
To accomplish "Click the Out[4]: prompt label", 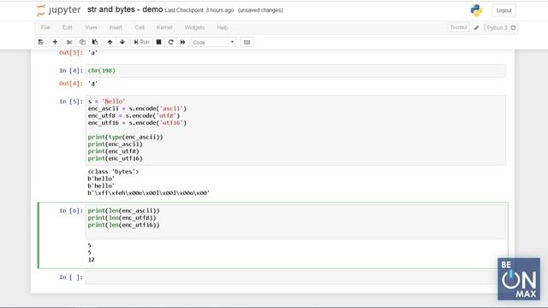I will coord(71,84).
